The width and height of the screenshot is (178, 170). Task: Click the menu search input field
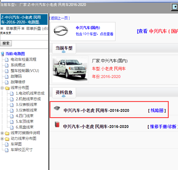point(24,38)
